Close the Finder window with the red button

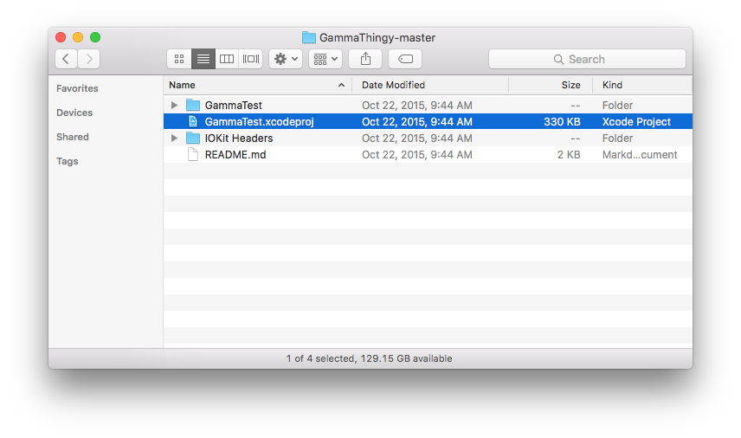pyautogui.click(x=61, y=37)
